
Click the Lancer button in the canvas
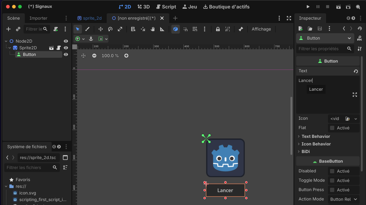[x=225, y=190]
